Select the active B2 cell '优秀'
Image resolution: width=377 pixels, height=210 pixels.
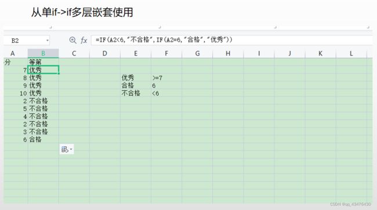tap(43, 70)
